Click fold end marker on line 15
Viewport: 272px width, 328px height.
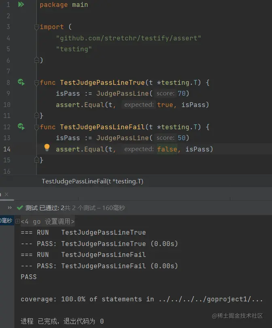coord(36,160)
